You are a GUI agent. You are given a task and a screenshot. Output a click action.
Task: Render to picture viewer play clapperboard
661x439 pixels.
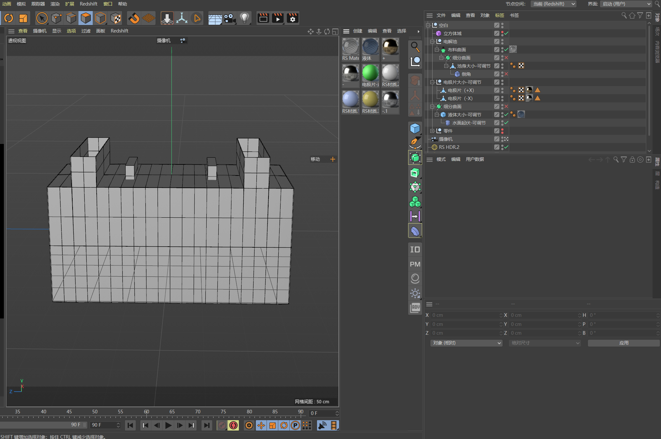pyautogui.click(x=278, y=18)
